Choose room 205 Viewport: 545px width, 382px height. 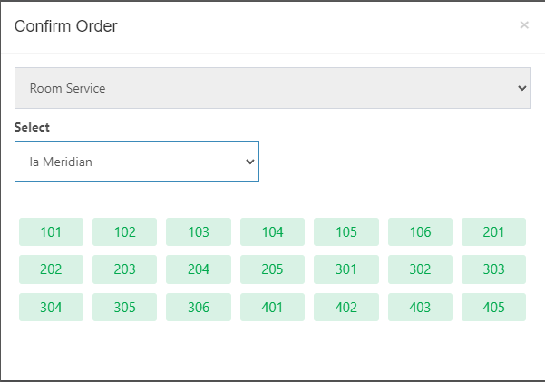coord(273,269)
